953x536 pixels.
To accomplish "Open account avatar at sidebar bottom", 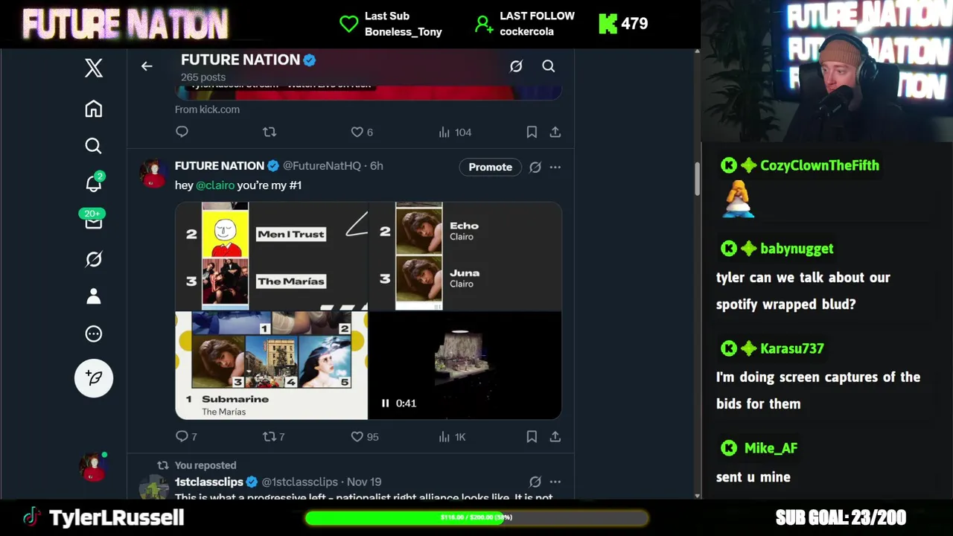I will click(x=93, y=467).
